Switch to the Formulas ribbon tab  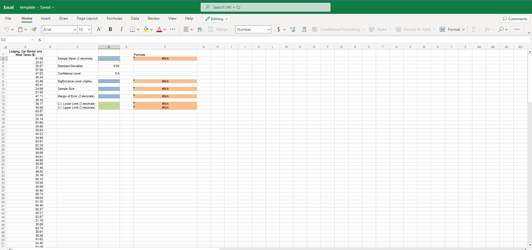(114, 18)
